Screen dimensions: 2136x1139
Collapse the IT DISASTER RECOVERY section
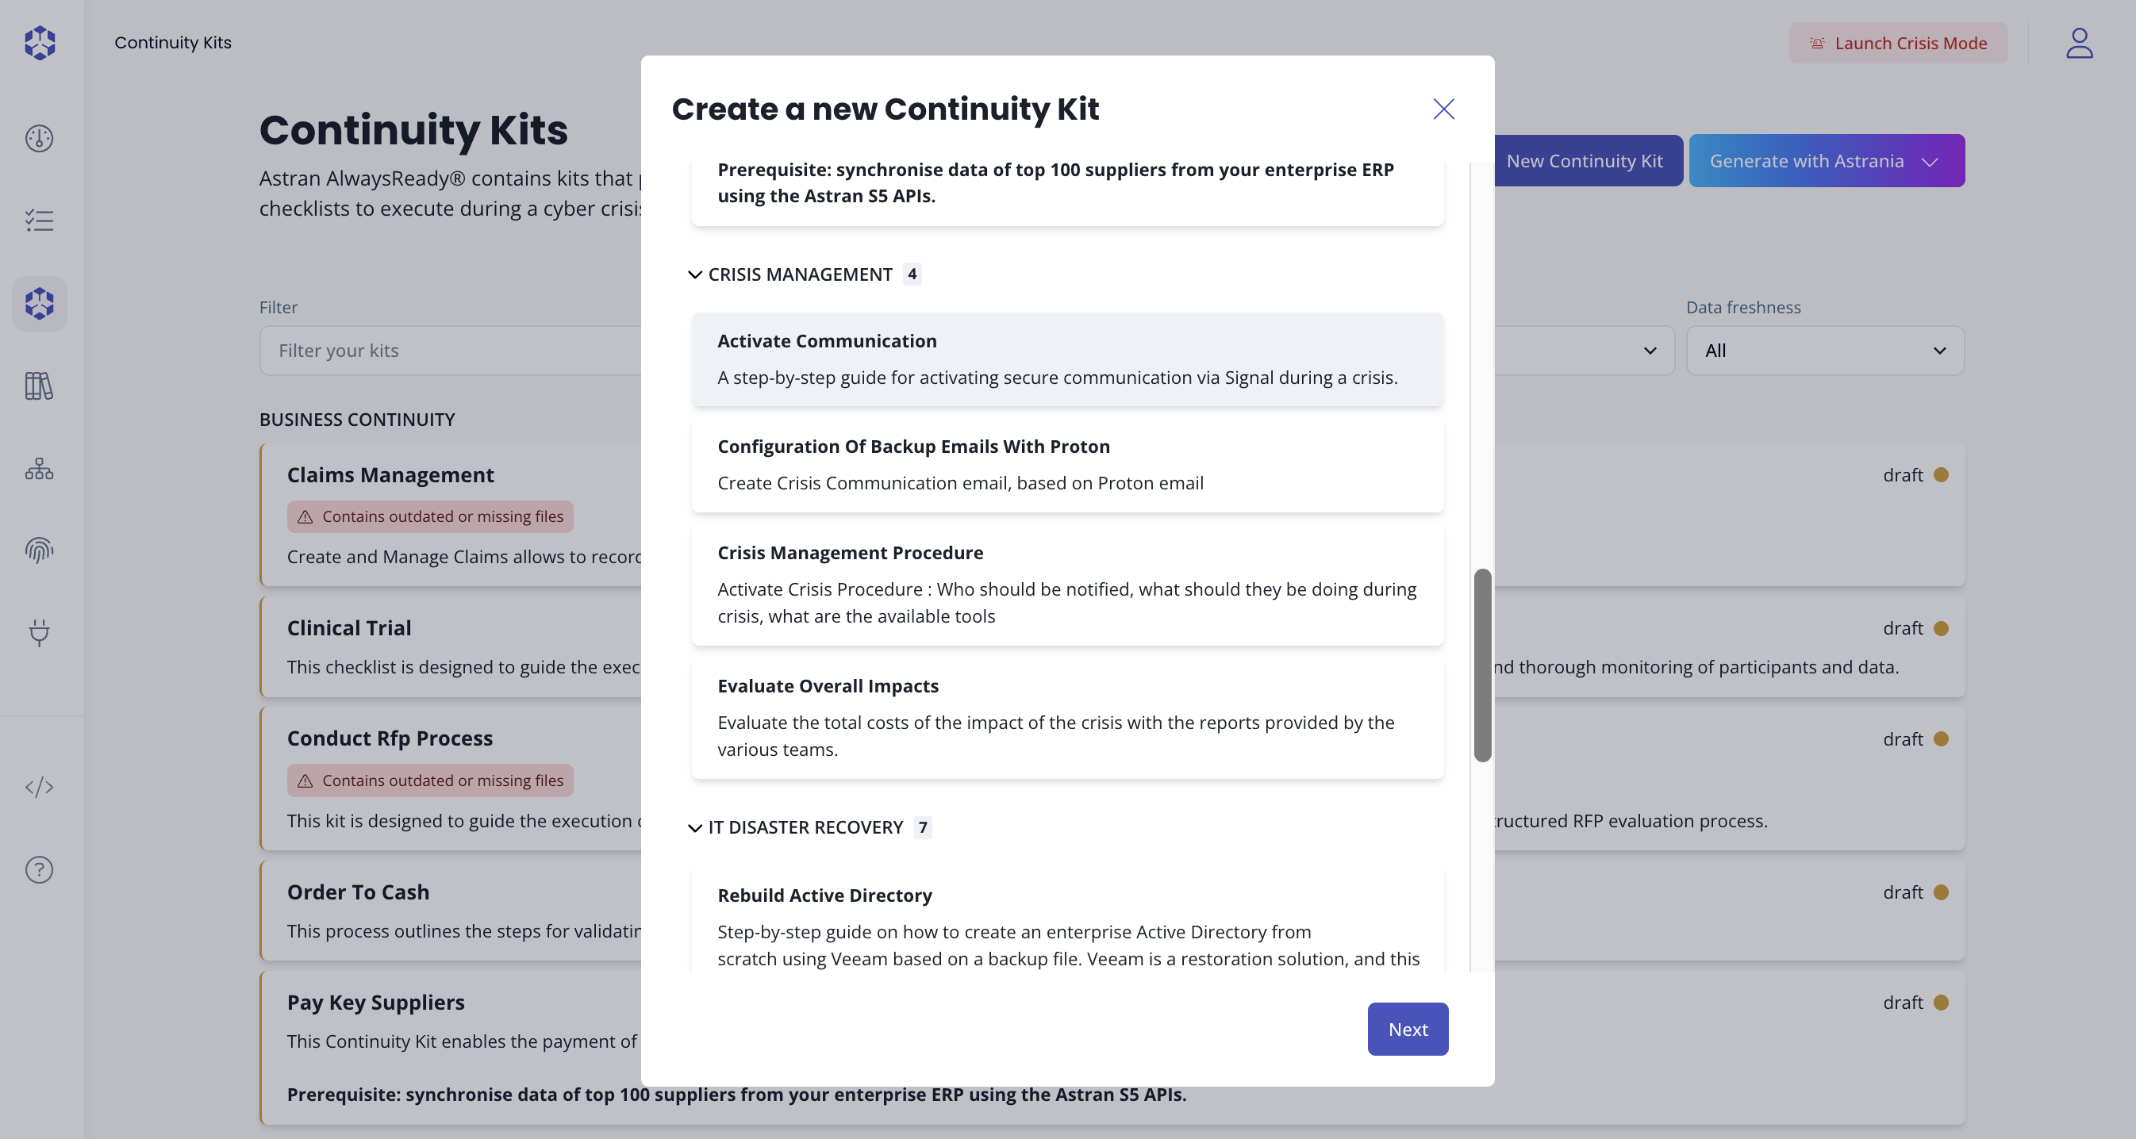pyautogui.click(x=695, y=827)
